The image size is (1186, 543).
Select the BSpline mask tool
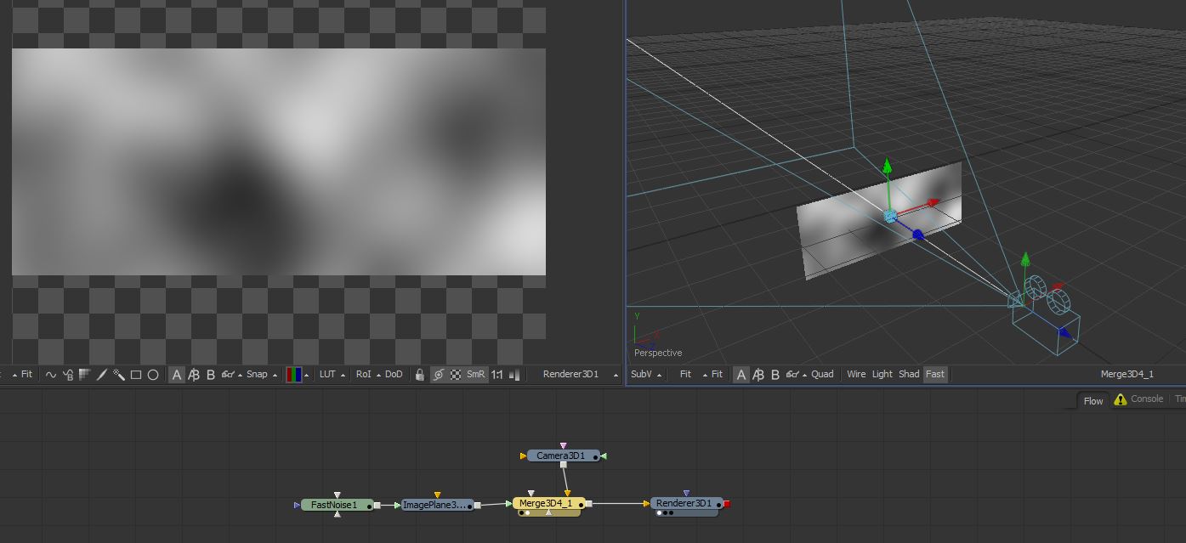tap(68, 374)
